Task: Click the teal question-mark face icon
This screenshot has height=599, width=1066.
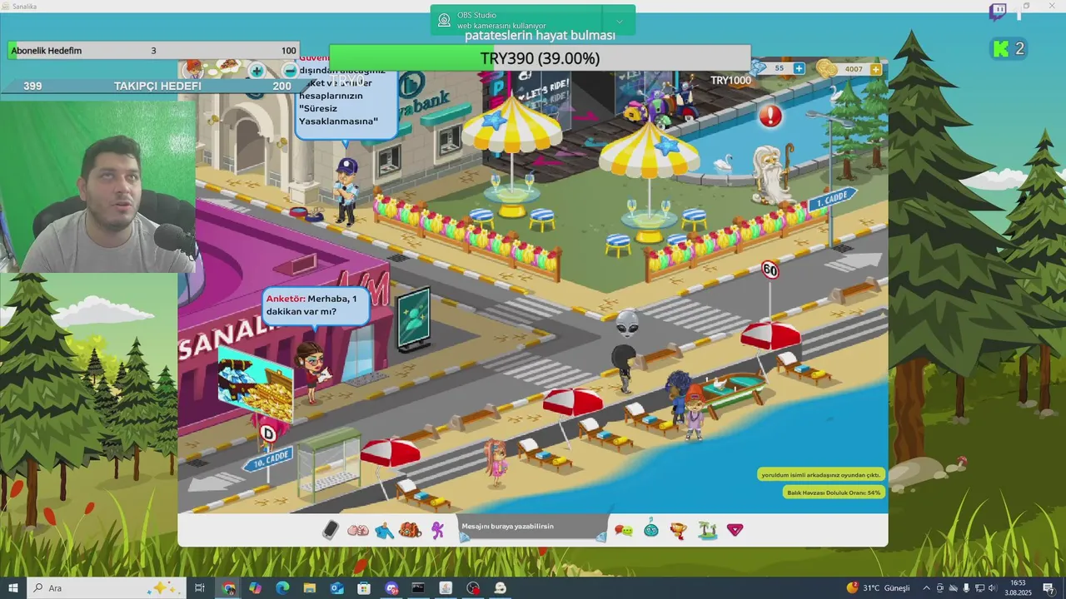Action: pos(651,529)
